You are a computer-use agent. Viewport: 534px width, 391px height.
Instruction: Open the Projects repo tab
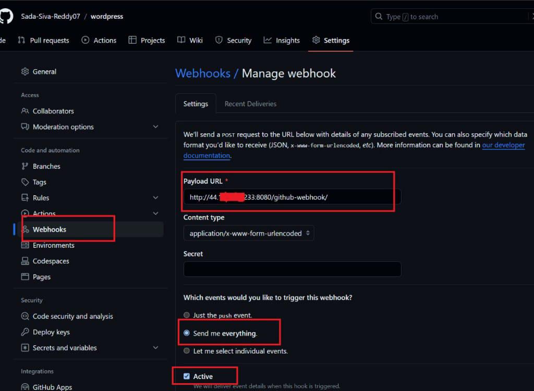tap(147, 40)
